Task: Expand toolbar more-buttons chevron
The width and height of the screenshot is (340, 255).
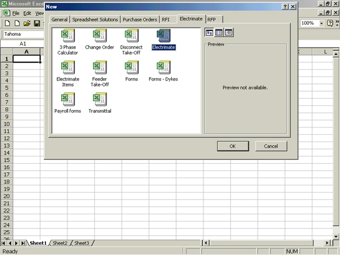Action: [x=337, y=23]
